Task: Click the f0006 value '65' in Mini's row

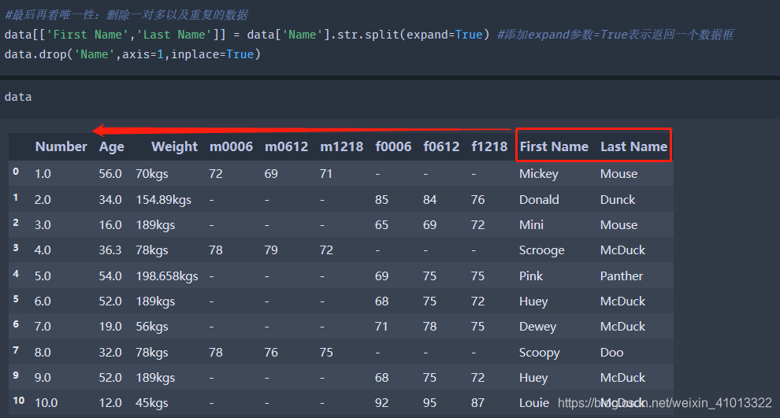Action: pyautogui.click(x=381, y=224)
